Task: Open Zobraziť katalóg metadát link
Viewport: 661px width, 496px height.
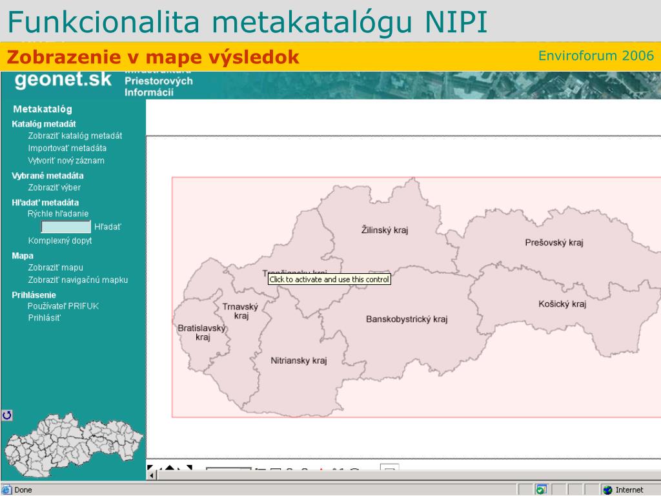Action: click(75, 136)
